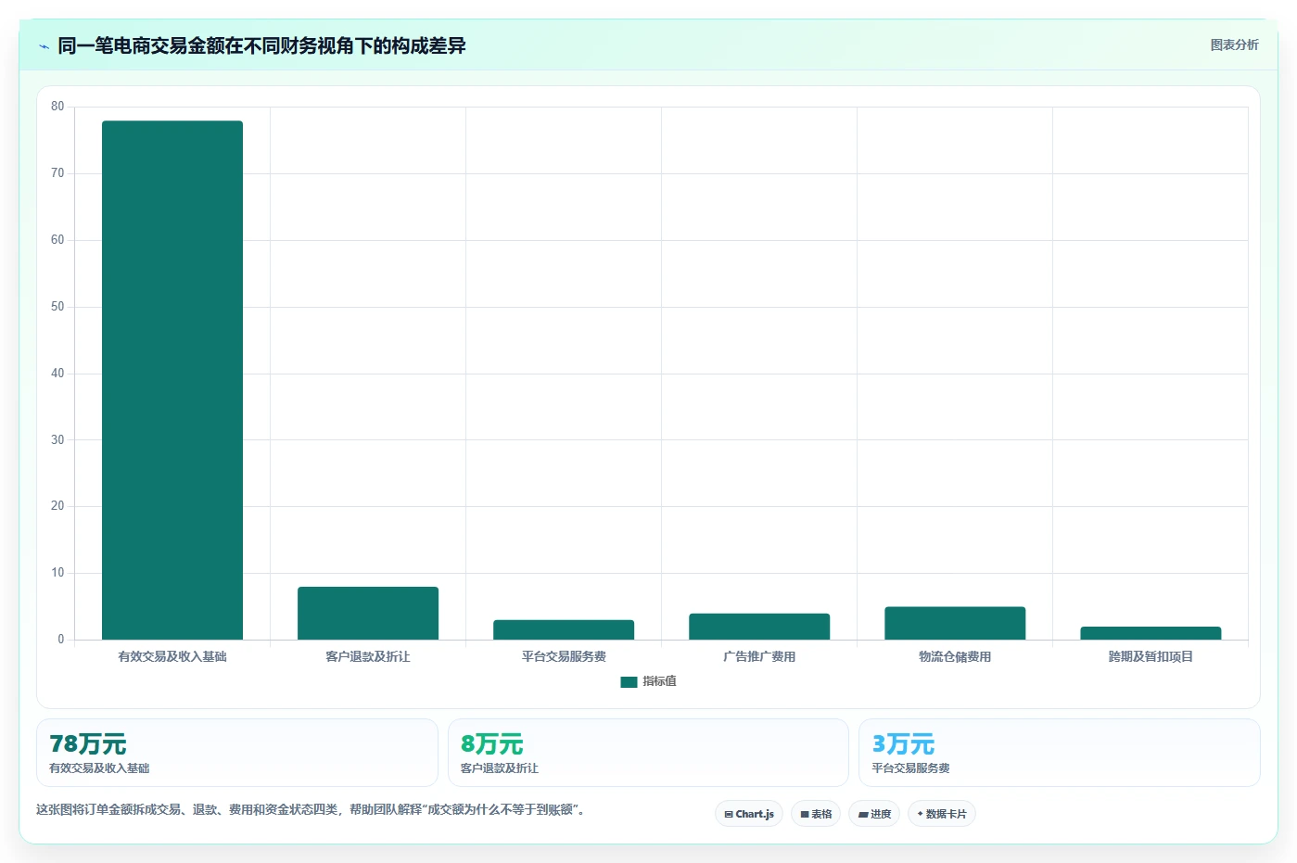Click the 有效交易及收入基础 bar in the chart
Viewport: 1297px width, 863px height.
pyautogui.click(x=172, y=380)
